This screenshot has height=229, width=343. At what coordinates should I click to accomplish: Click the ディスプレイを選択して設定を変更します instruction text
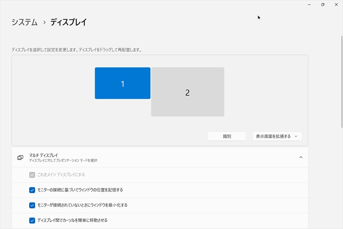pos(77,50)
